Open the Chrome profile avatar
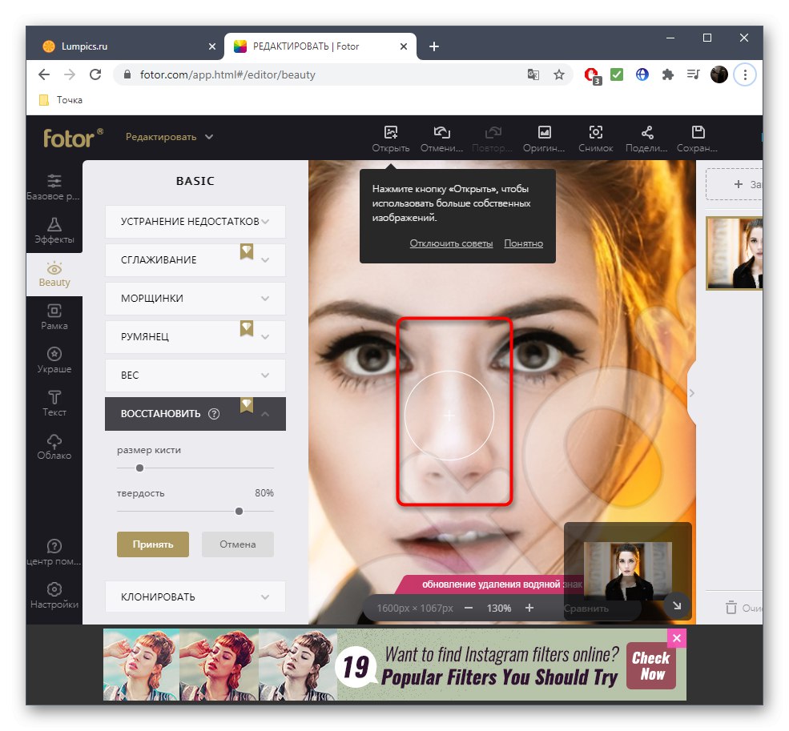Screen dimensions: 789x731 click(x=719, y=75)
